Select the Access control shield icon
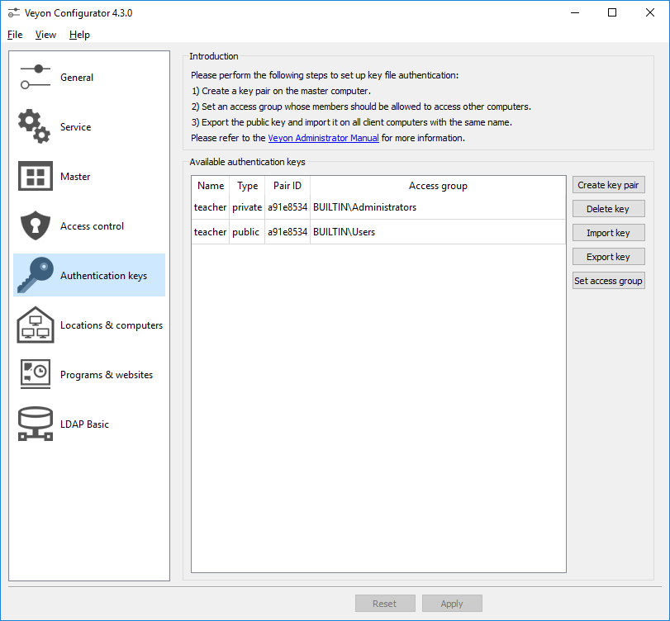This screenshot has height=621, width=670. 36,226
